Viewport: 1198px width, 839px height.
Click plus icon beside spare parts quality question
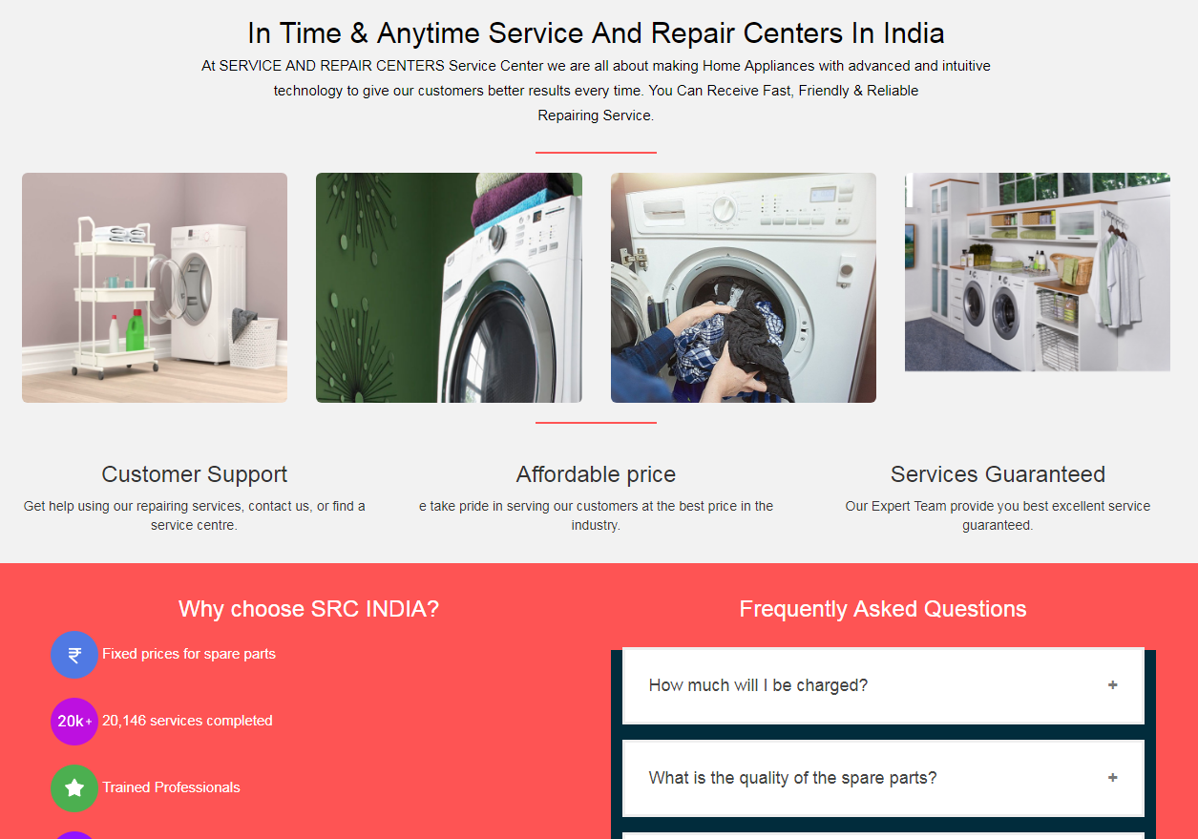click(1112, 778)
